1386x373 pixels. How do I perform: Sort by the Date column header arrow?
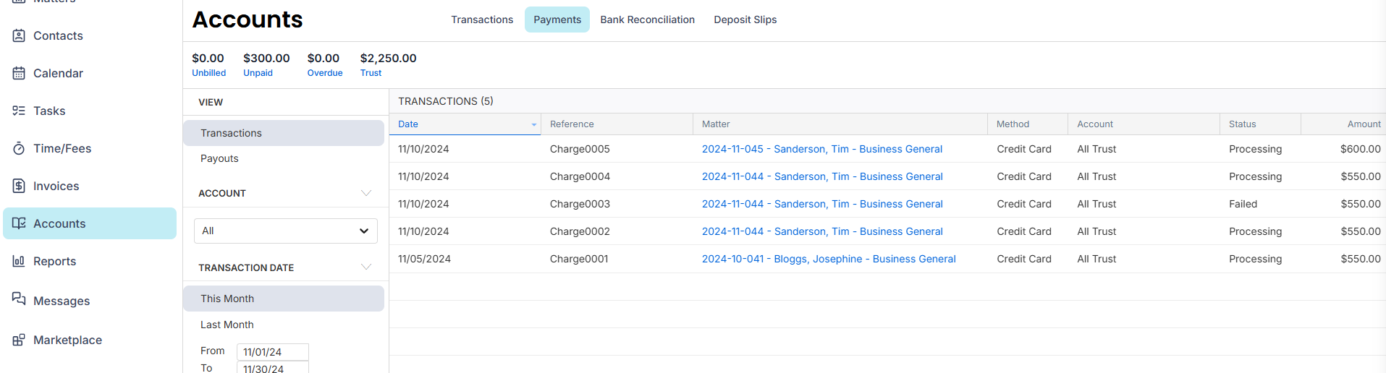click(x=534, y=124)
